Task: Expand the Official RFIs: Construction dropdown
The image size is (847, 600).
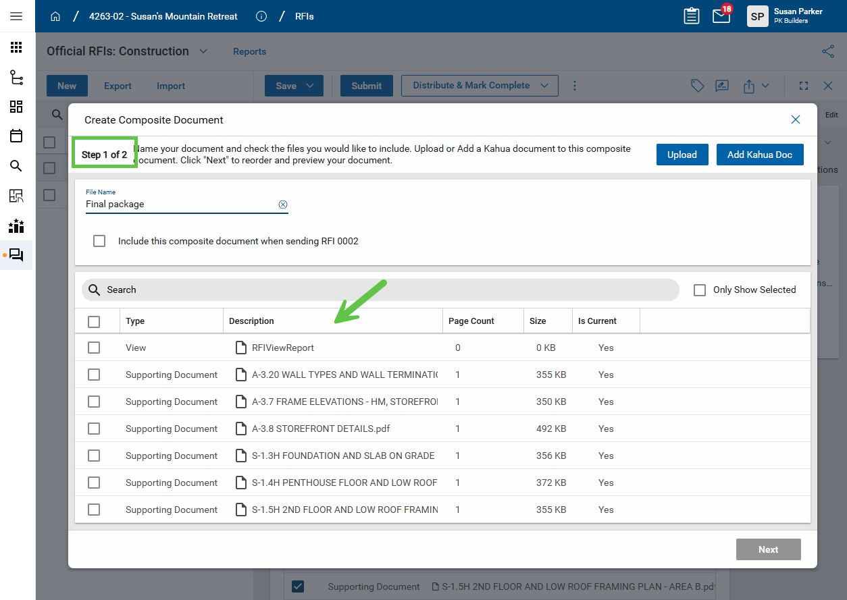Action: [x=203, y=51]
